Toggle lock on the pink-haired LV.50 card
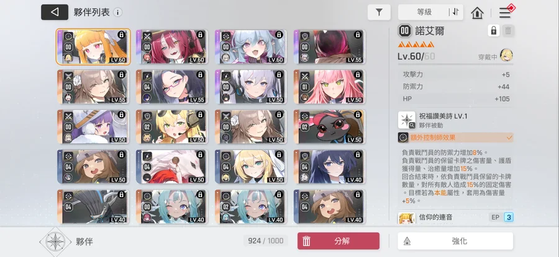The image size is (559, 257). pyautogui.click(x=358, y=75)
